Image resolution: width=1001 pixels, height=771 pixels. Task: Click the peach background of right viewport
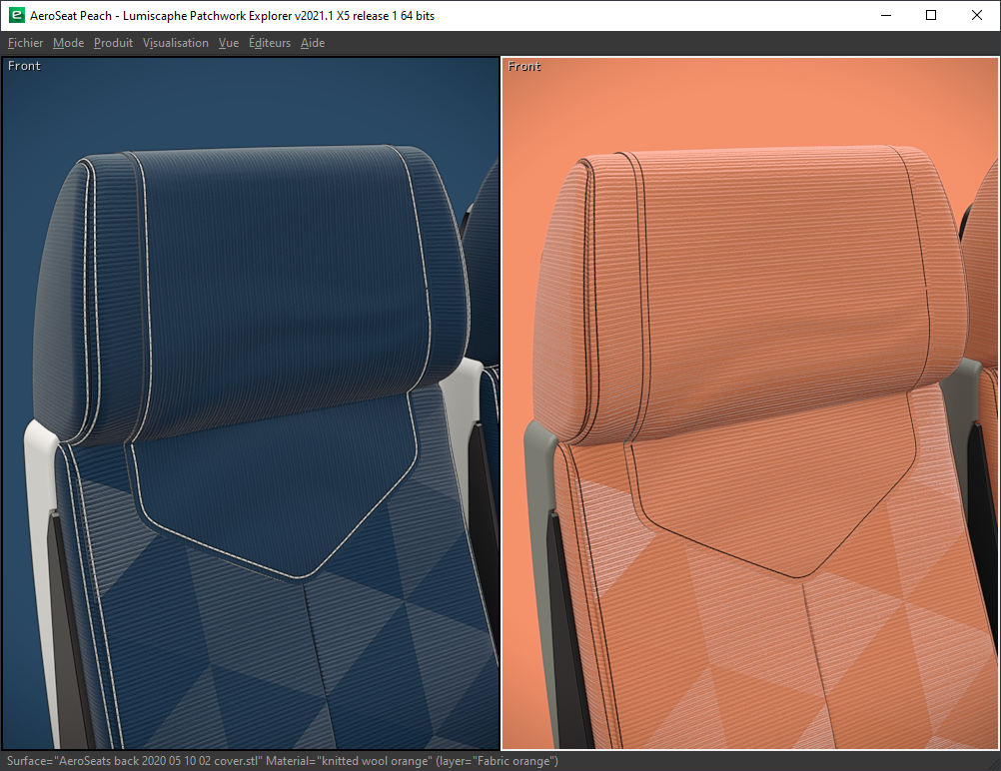pos(749,100)
